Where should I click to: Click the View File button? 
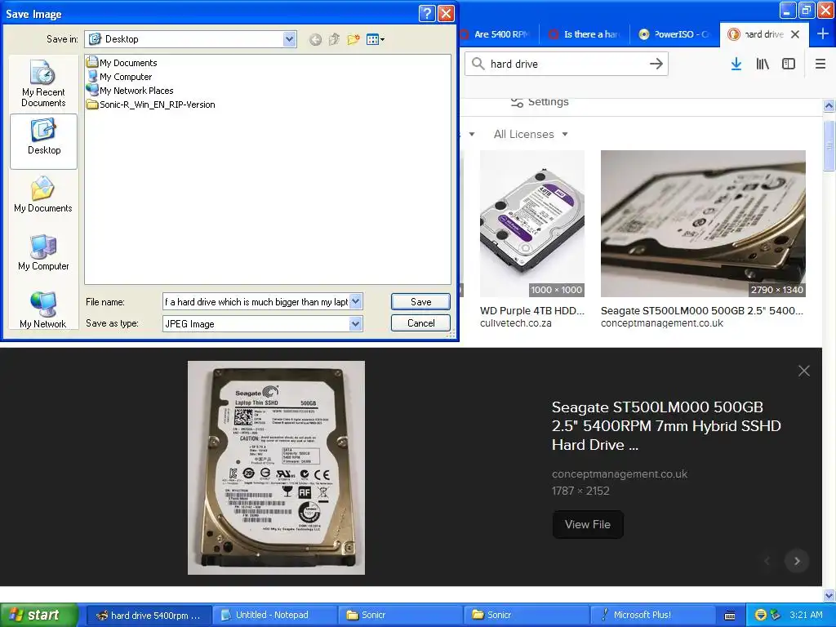click(x=588, y=525)
